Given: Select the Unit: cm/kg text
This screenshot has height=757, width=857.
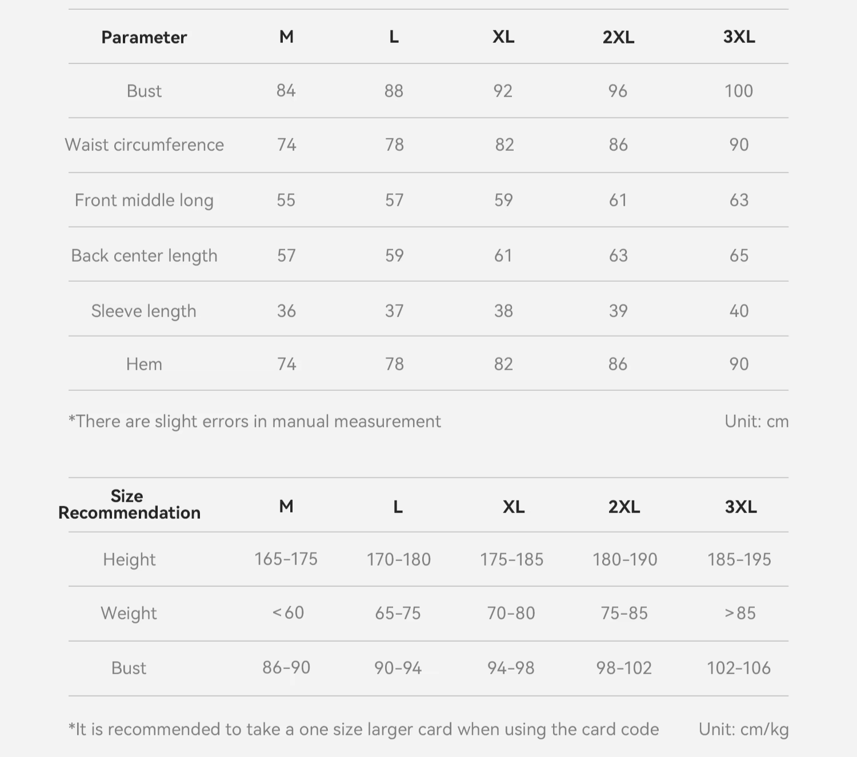Looking at the screenshot, I should click(x=743, y=730).
